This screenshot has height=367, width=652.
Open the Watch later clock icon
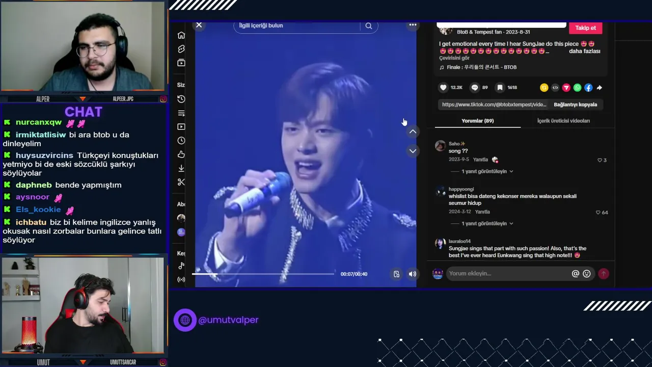point(181,141)
